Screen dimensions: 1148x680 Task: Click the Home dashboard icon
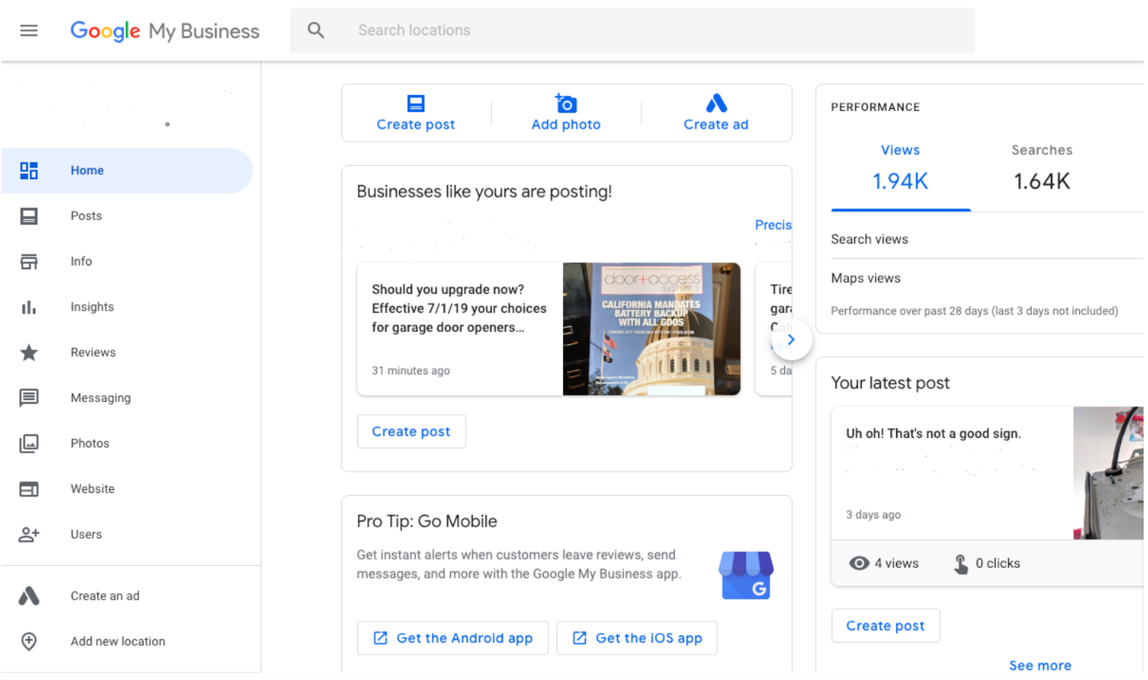click(29, 170)
